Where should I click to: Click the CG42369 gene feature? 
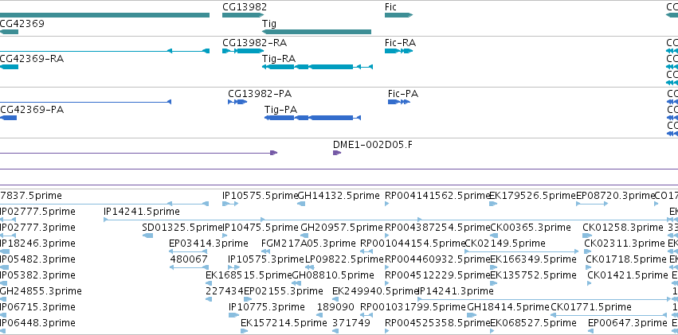(x=9, y=32)
